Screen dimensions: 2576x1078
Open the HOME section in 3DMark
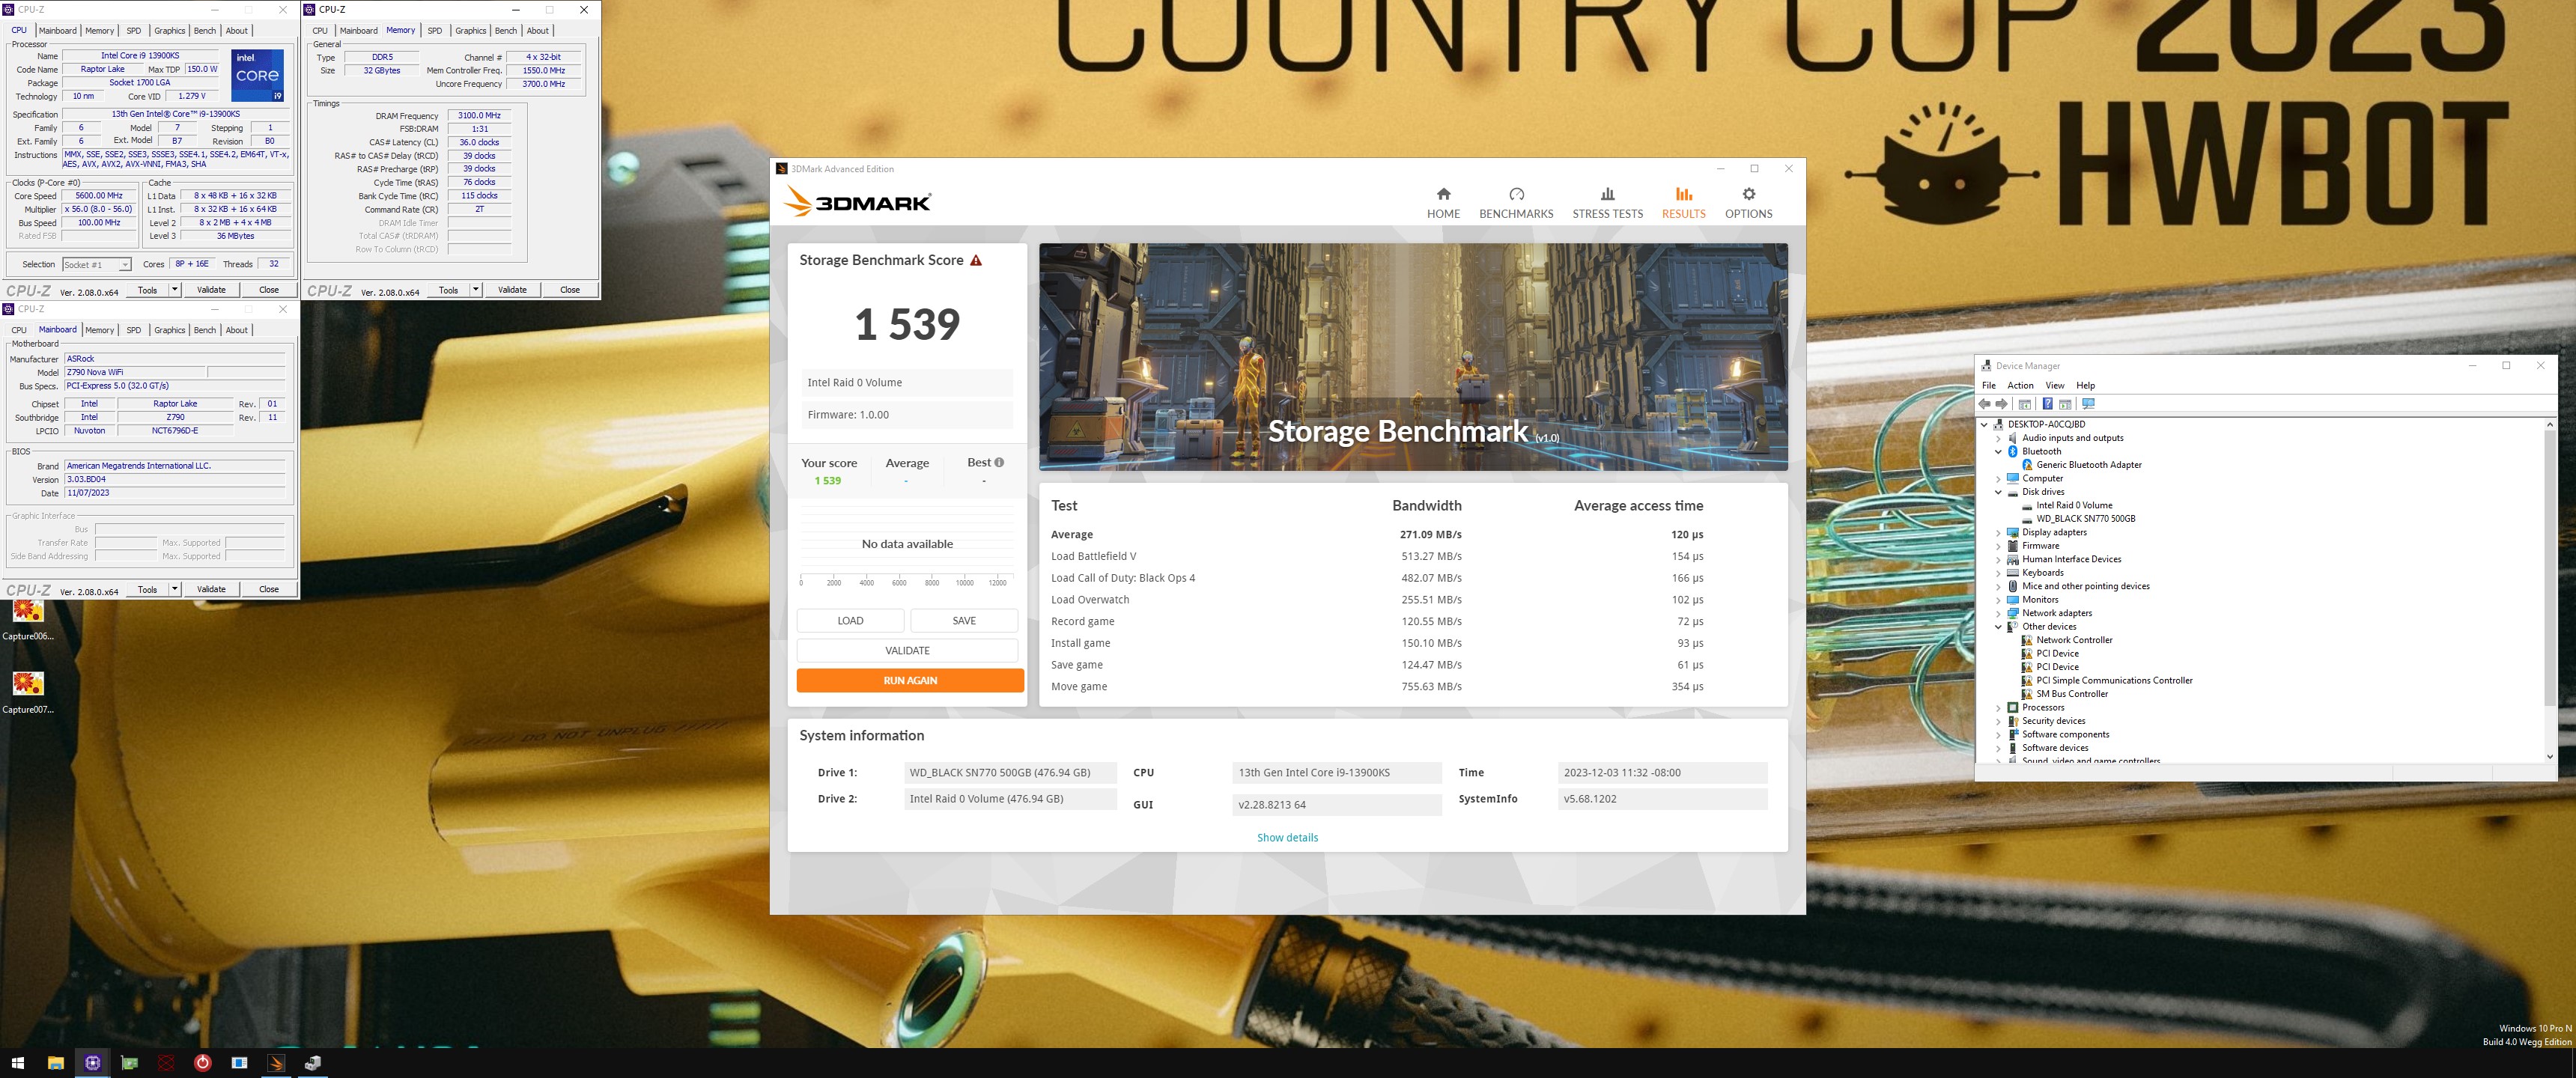click(1443, 203)
